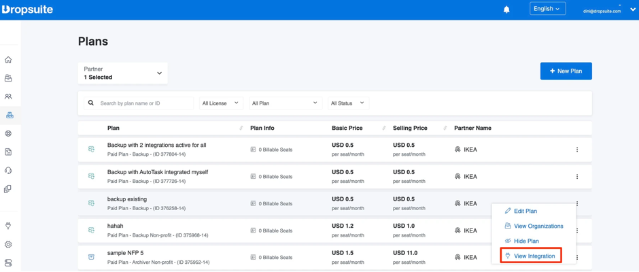Click the users icon in left sidebar
The width and height of the screenshot is (639, 272).
9,97
